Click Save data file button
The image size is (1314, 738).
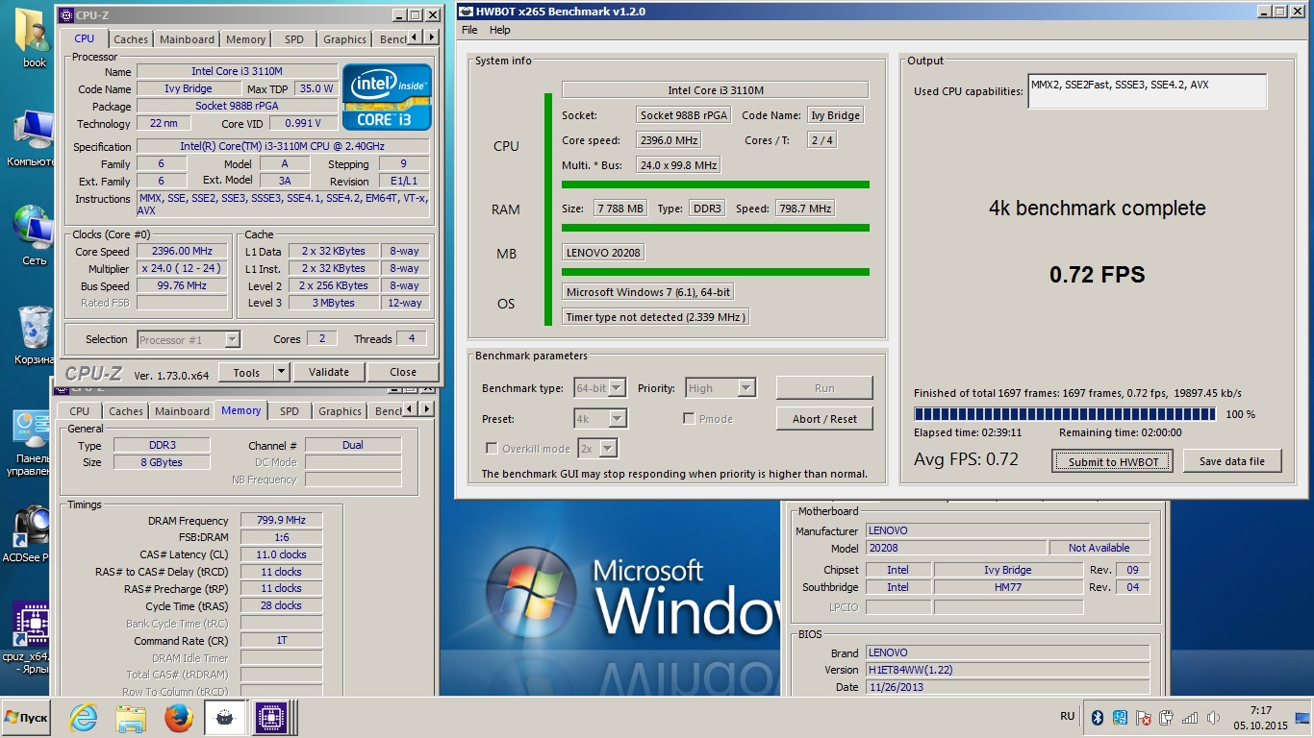[1231, 461]
